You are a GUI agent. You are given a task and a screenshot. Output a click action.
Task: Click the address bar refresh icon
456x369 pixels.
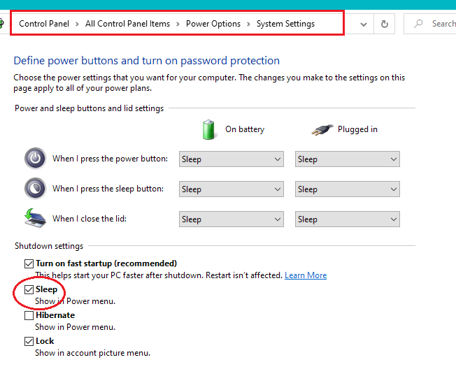pos(384,24)
